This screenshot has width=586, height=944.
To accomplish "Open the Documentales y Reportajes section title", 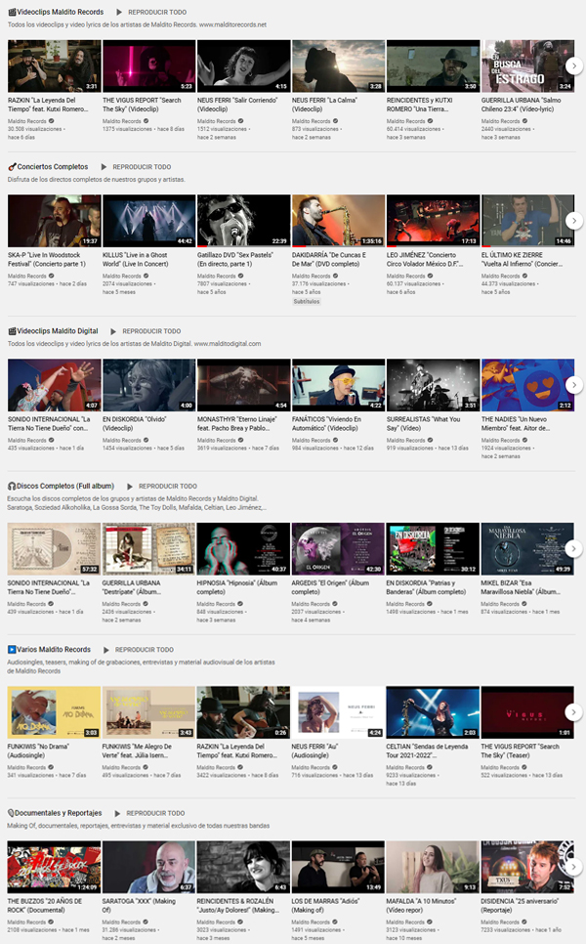I will click(58, 813).
